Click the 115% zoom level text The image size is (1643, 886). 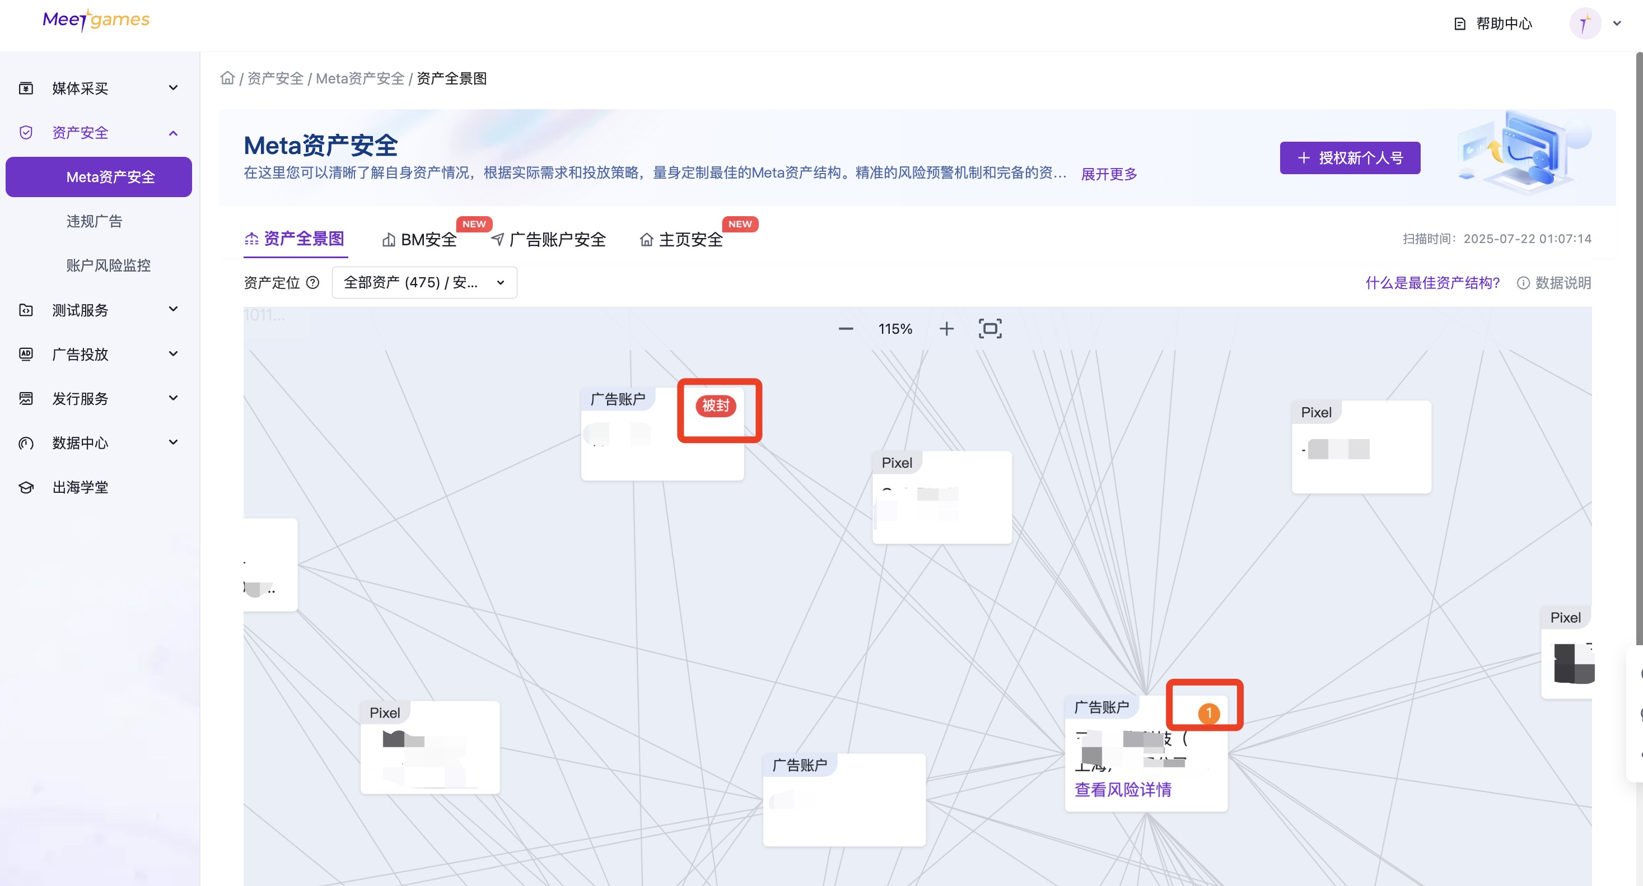(x=895, y=329)
